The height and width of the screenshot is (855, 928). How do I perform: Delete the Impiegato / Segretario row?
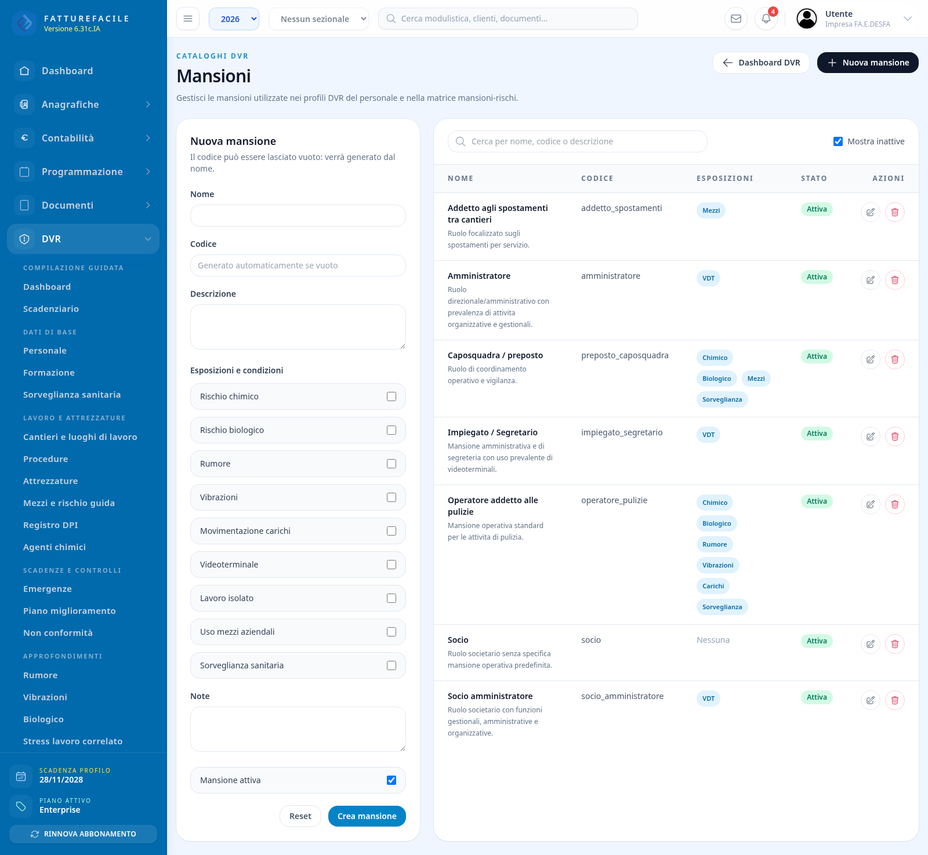(895, 436)
